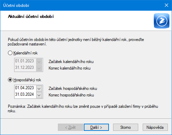Image resolution: width=172 pixels, height=135 pixels.
Task: Select the Kalendářní rok radio button
Action: tap(10, 53)
